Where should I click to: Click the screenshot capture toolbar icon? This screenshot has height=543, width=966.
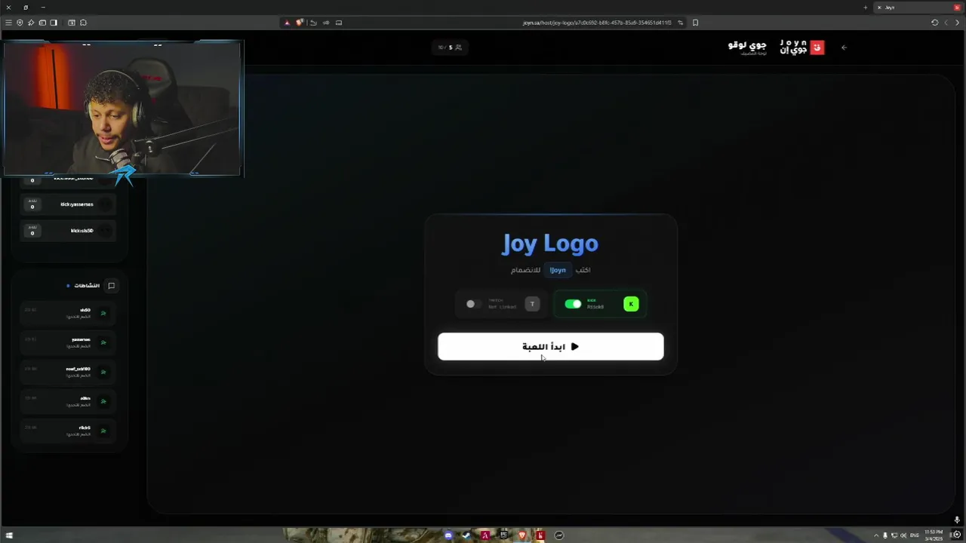click(72, 23)
